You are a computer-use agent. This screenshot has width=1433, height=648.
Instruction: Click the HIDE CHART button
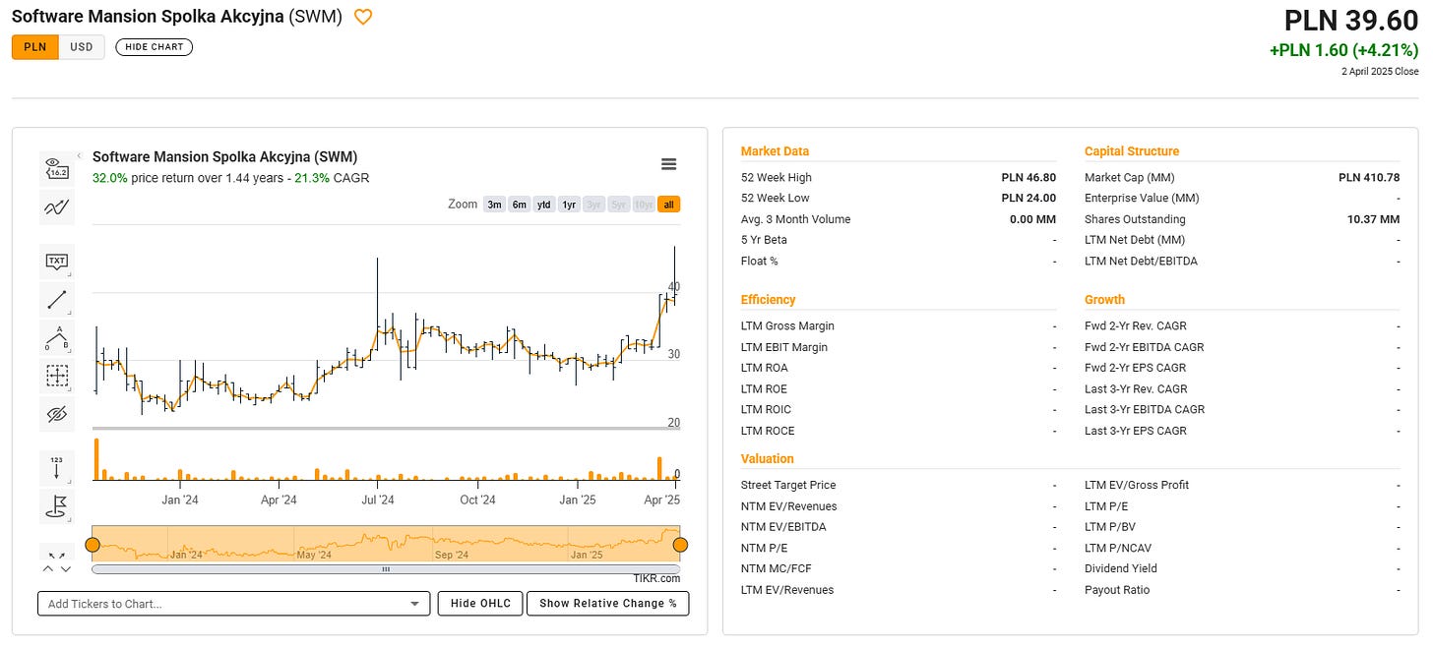coord(154,47)
